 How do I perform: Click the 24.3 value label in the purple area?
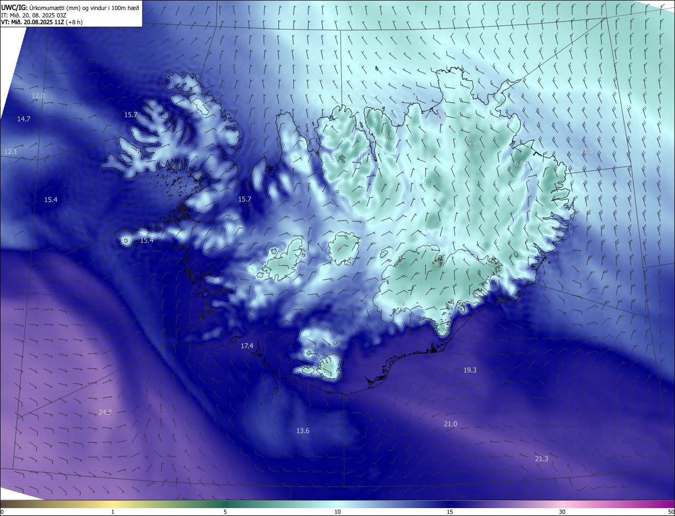(105, 412)
